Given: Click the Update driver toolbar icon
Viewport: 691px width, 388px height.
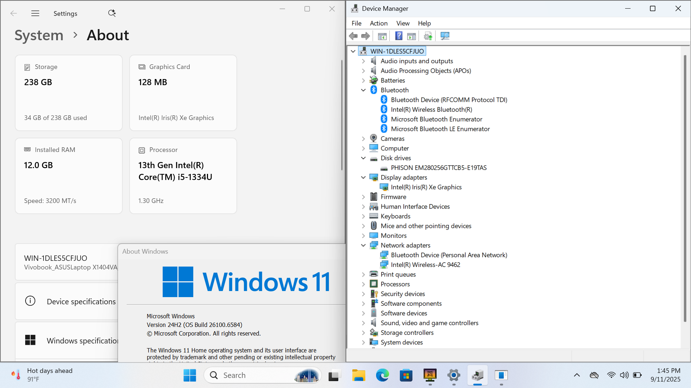Looking at the screenshot, I should tap(428, 36).
